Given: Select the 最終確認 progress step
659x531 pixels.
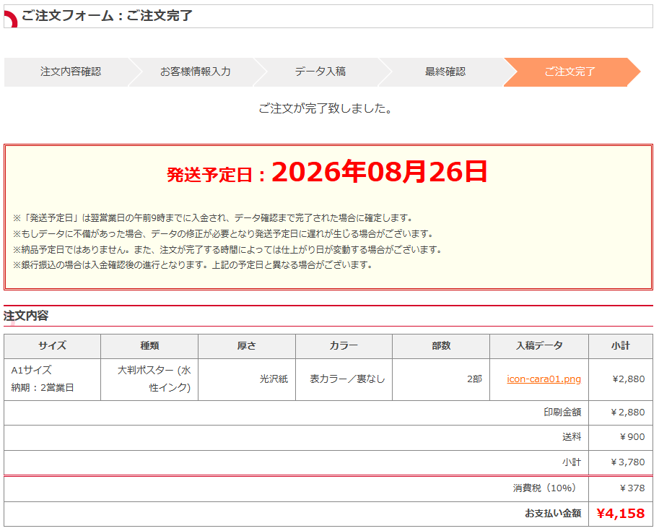Looking at the screenshot, I should pos(445,72).
